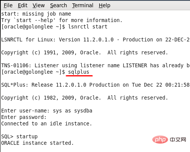The width and height of the screenshot is (190, 152).
Task: Open the Terminal menu
Action: [83, 5]
